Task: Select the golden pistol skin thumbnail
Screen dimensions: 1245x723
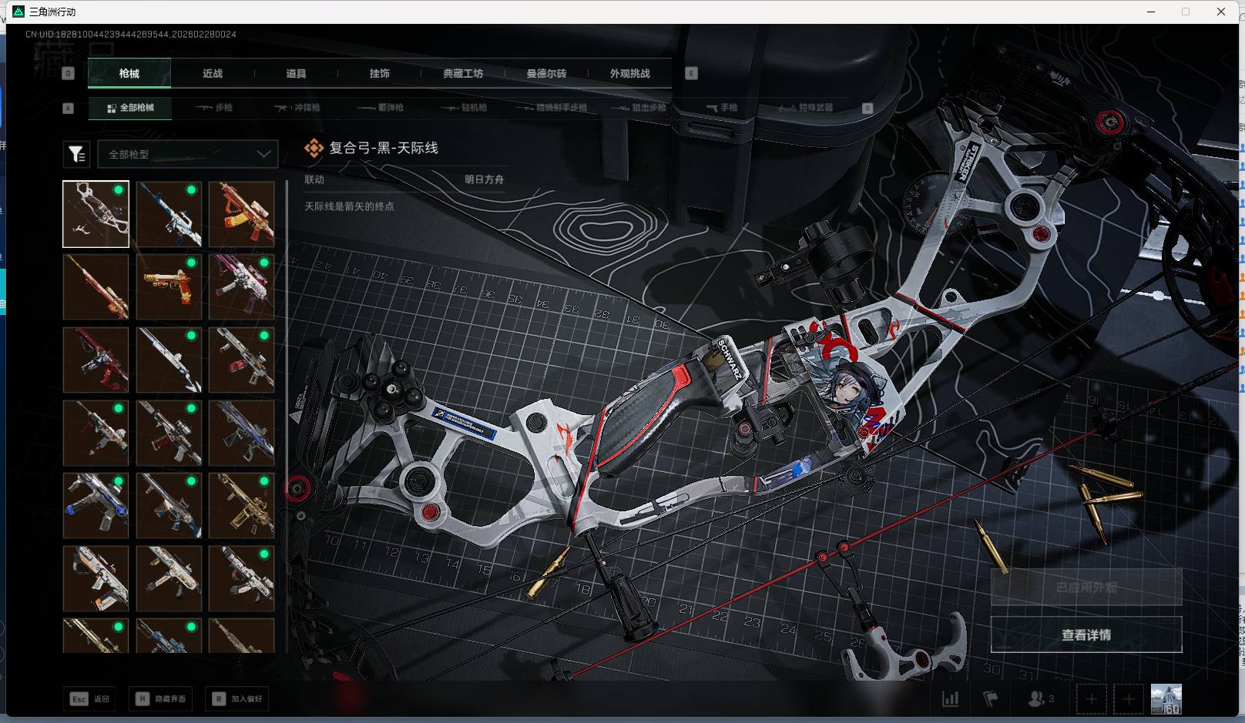Action: (169, 287)
